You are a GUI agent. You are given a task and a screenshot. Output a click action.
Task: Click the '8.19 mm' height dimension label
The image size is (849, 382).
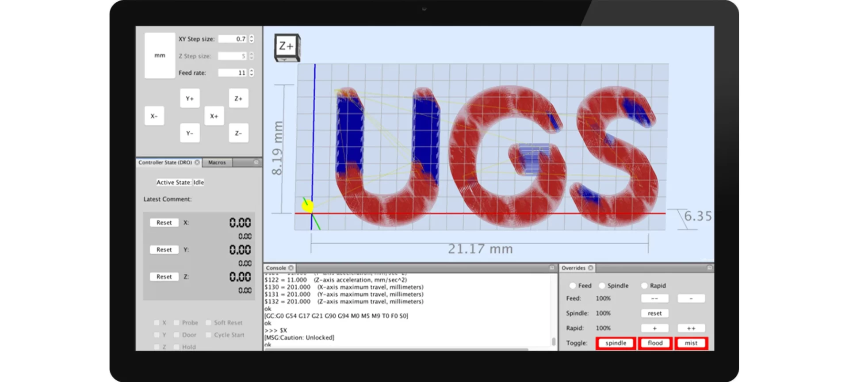(277, 148)
